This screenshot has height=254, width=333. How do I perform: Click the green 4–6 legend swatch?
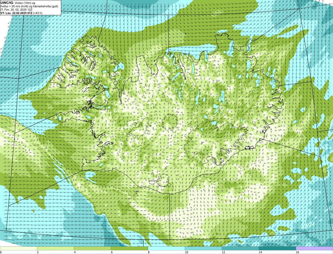tap(93, 249)
